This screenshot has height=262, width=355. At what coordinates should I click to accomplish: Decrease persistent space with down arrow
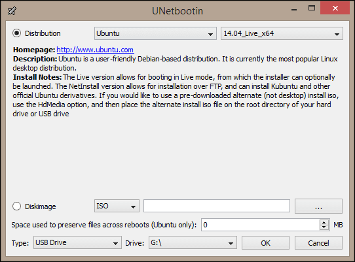(324, 227)
